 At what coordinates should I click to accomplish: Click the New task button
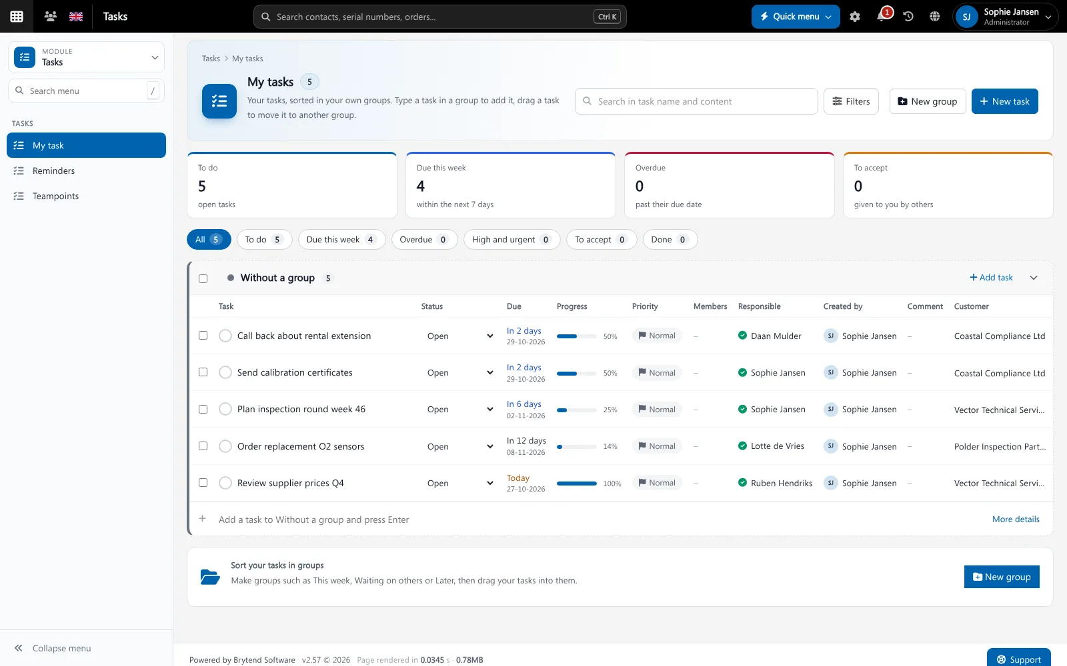coord(1004,101)
